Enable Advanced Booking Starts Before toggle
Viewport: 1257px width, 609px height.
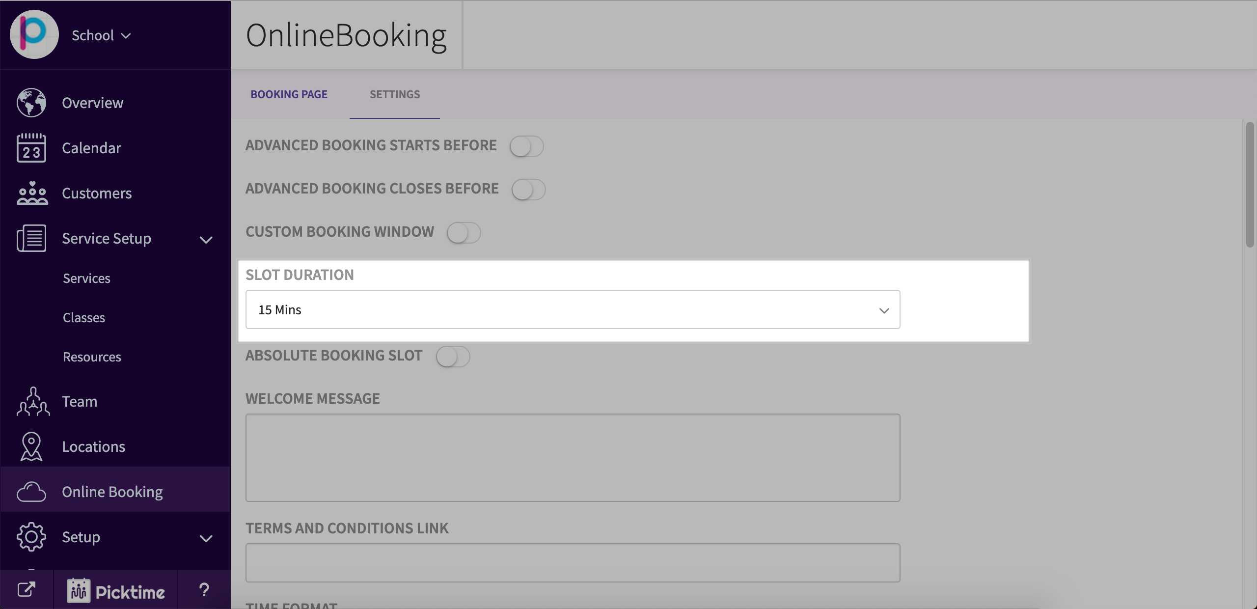tap(526, 146)
